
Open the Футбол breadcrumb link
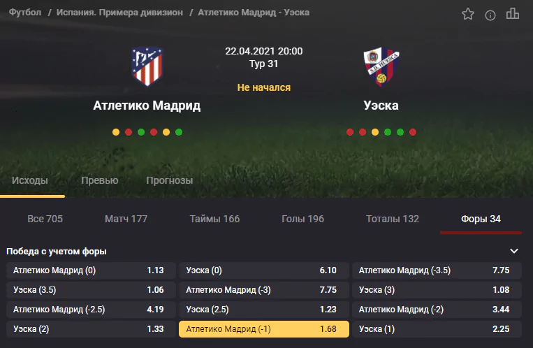point(25,13)
